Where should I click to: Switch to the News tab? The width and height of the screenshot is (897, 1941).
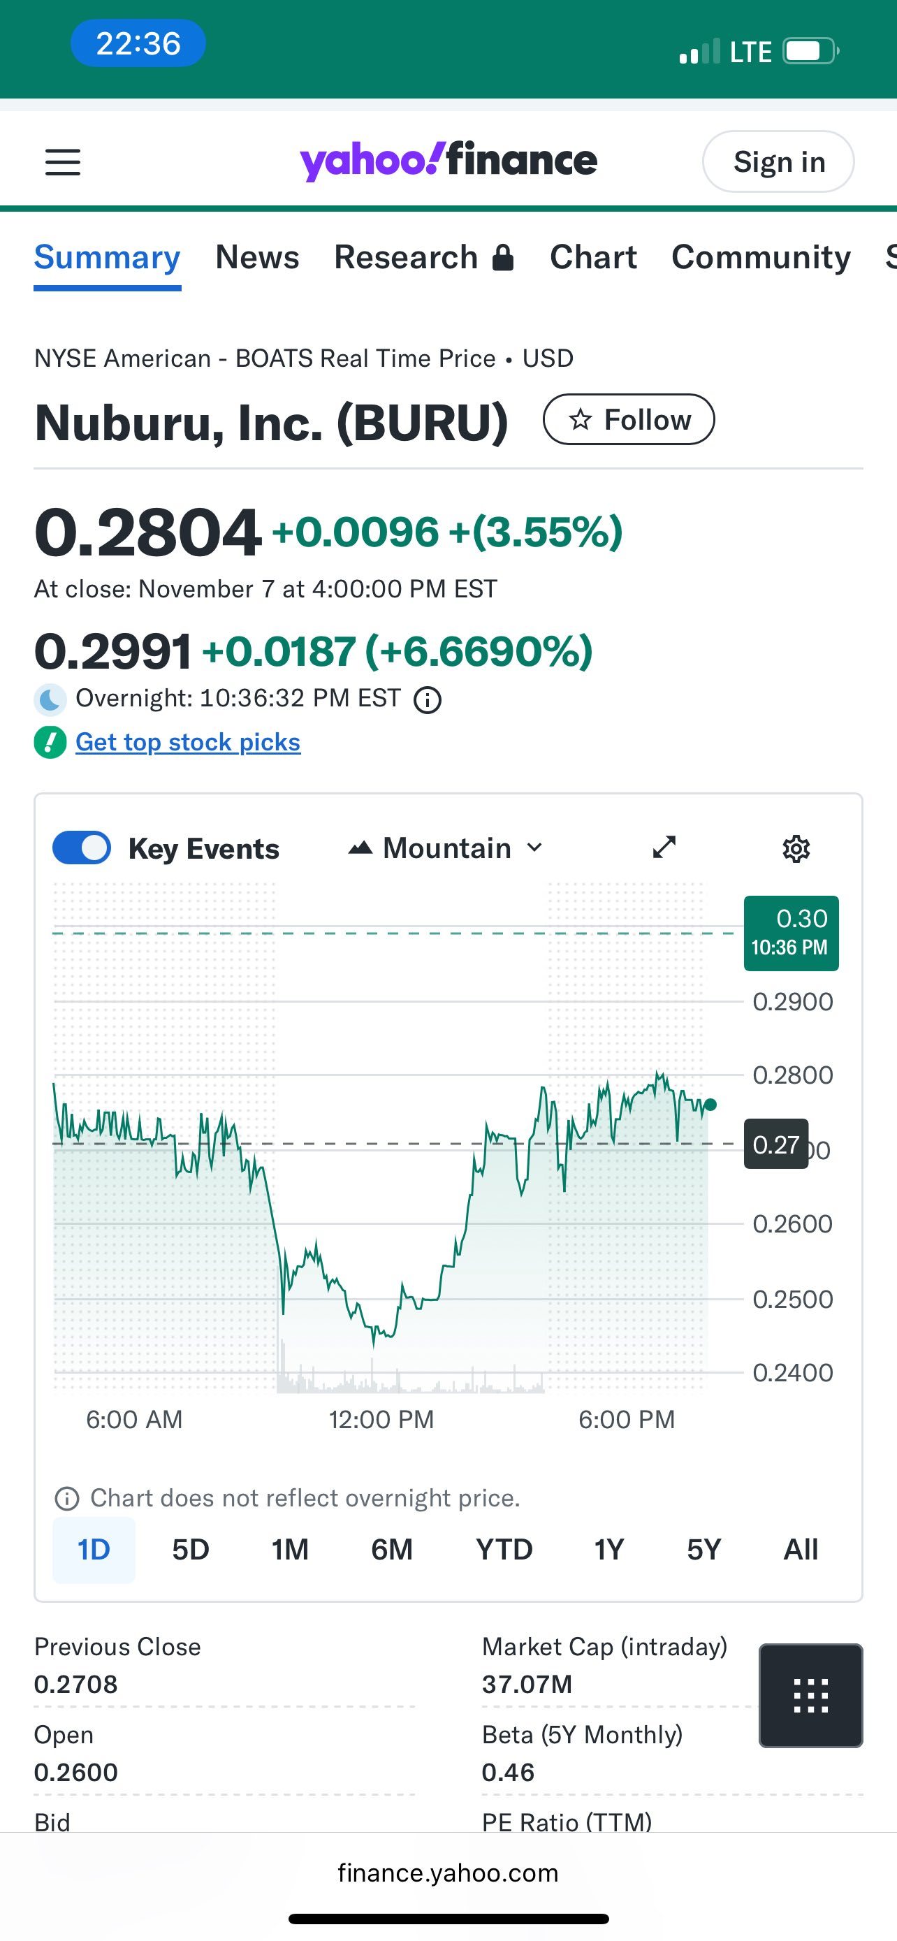click(x=257, y=257)
